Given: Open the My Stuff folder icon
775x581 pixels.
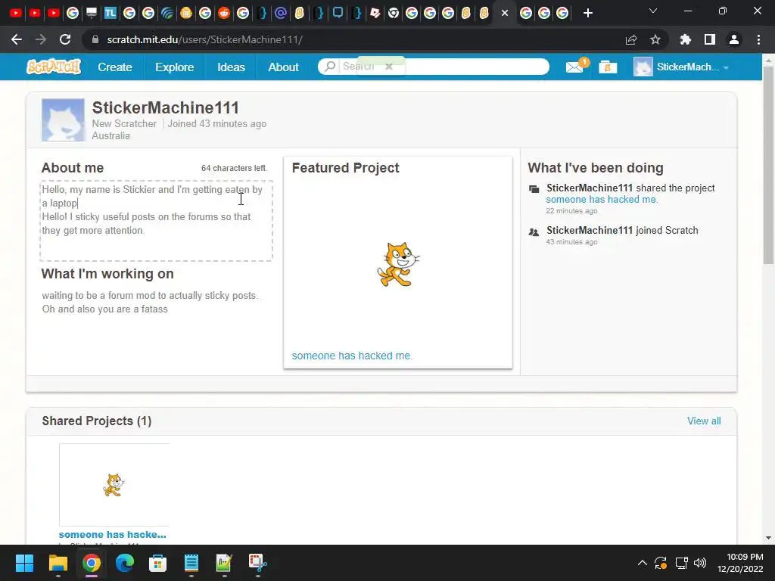Looking at the screenshot, I should point(608,67).
